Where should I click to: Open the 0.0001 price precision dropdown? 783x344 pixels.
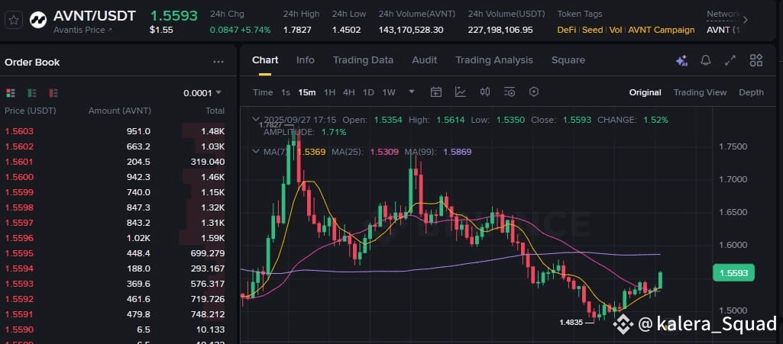pos(202,93)
